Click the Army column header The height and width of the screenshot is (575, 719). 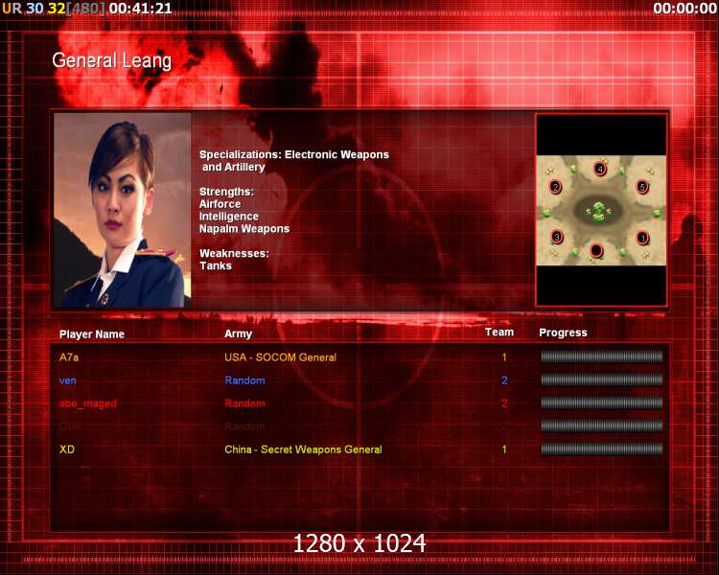[x=238, y=333]
